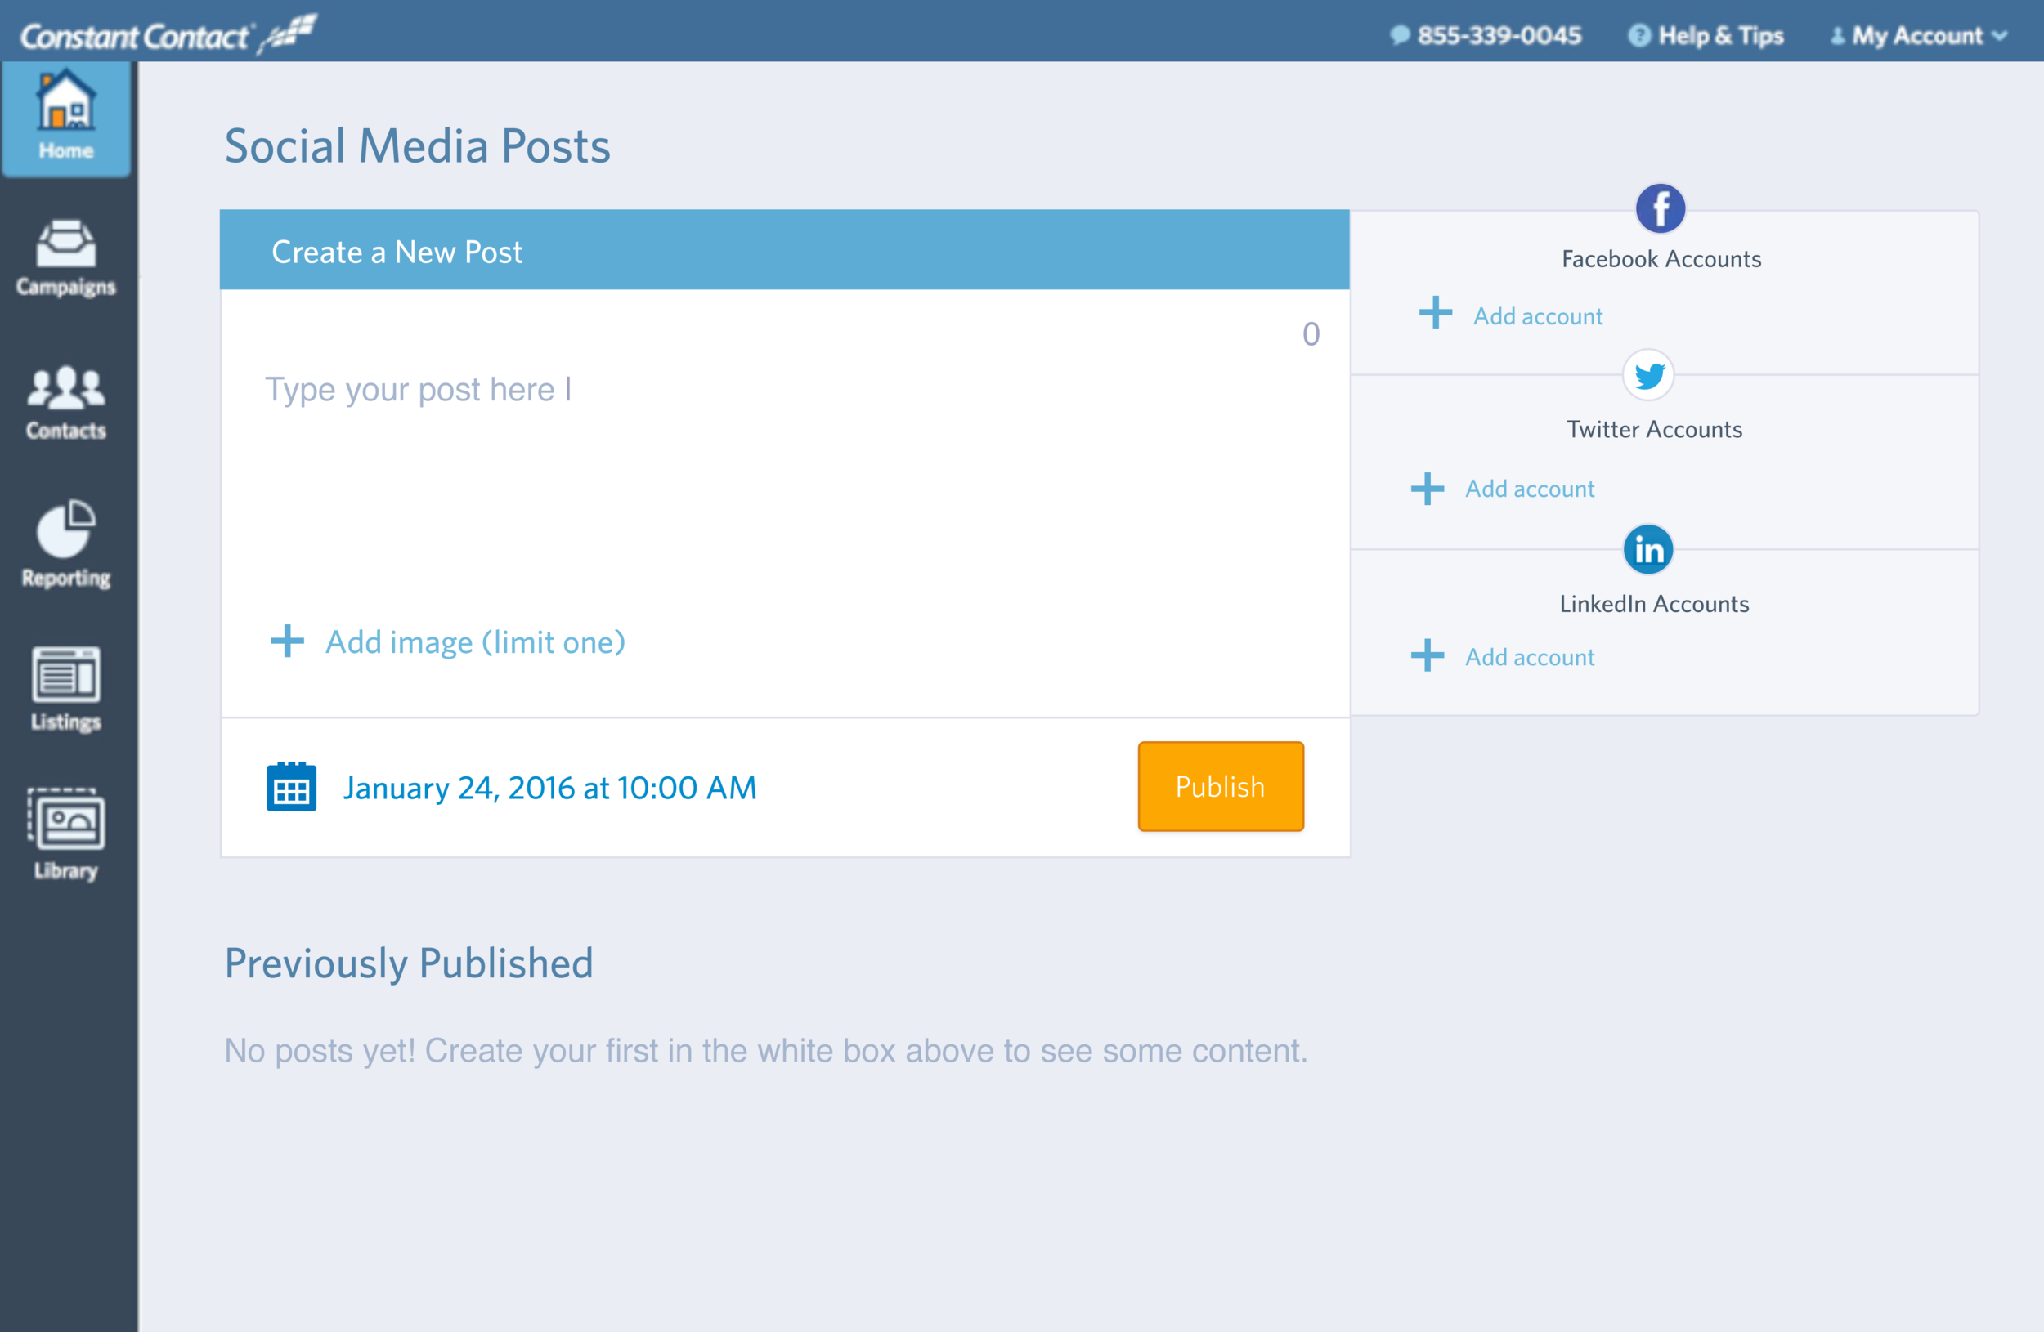This screenshot has width=2044, height=1332.
Task: Click the Facebook Accounts label
Action: (x=1661, y=259)
